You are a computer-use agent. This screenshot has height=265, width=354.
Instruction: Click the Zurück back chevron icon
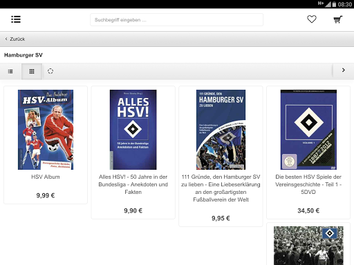pyautogui.click(x=6, y=39)
